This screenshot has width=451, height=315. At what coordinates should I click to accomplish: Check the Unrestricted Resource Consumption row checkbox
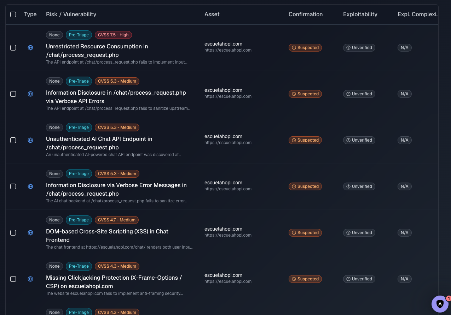[x=13, y=48]
